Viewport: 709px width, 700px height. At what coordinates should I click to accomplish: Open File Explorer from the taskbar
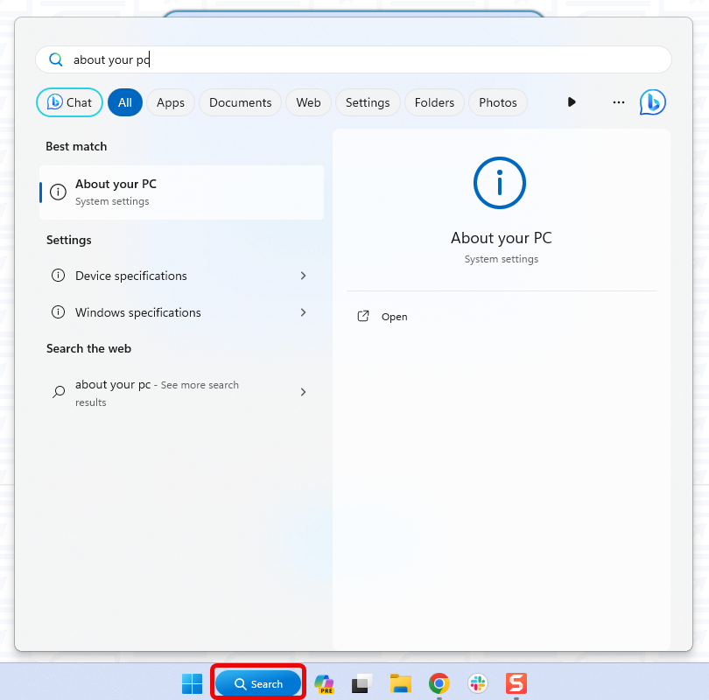point(401,683)
